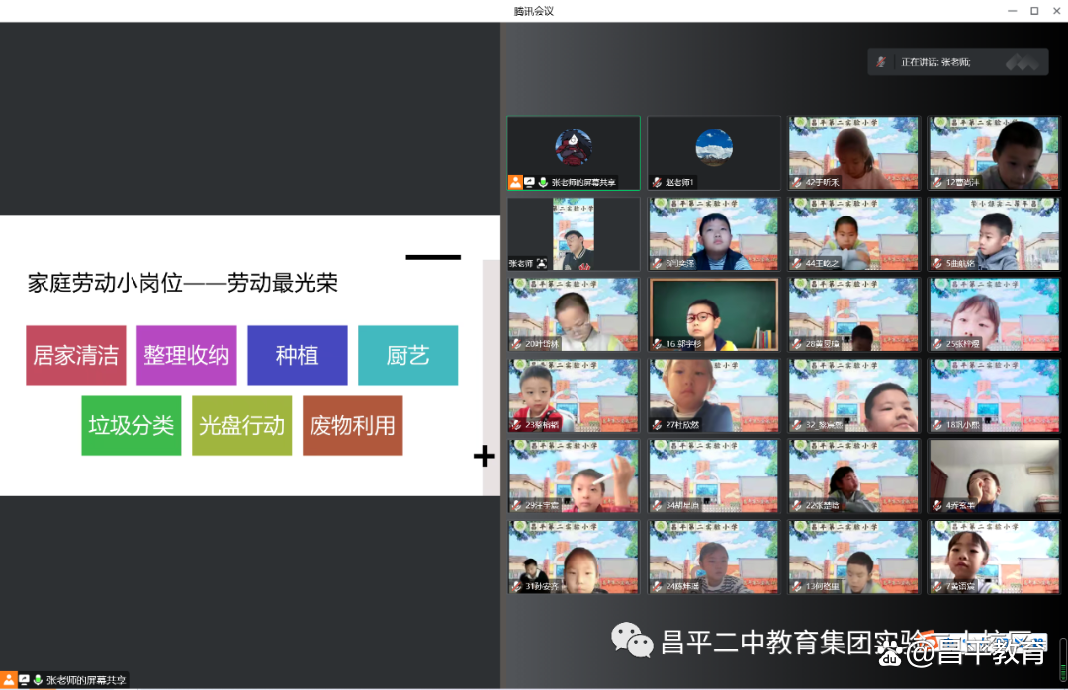Click muted mic icon on participant 20 tile
Screen dimensions: 1068x690
pyautogui.click(x=516, y=344)
